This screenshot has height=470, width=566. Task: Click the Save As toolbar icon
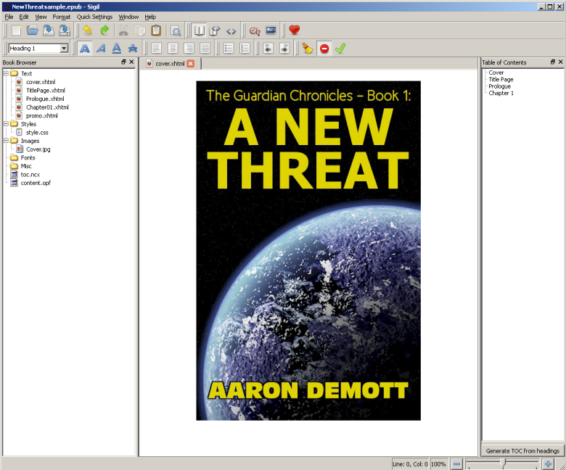pos(65,30)
